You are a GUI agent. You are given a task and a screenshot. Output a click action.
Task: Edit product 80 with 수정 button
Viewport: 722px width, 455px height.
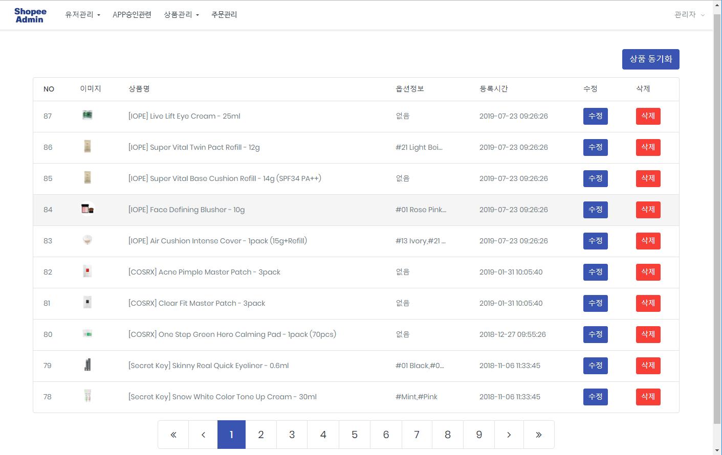point(595,334)
